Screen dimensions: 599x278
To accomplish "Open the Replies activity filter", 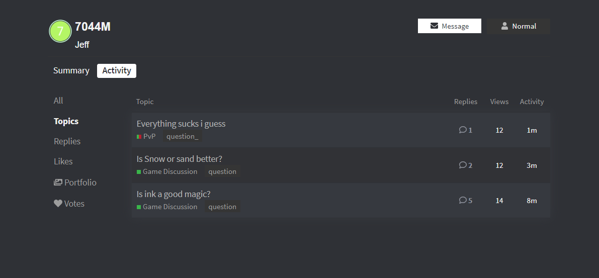I will click(67, 142).
